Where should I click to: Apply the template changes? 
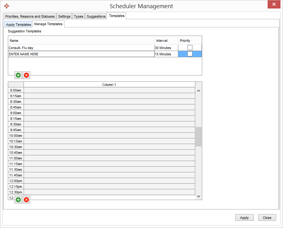coord(244,217)
